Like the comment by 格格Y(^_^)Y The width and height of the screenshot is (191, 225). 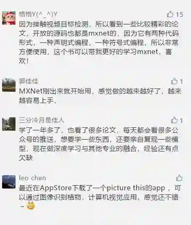click(x=170, y=14)
